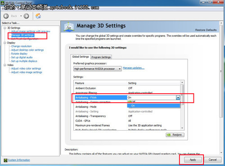Select CUDA - GPUs row
The width and height of the screenshot is (225, 166).
(127, 121)
